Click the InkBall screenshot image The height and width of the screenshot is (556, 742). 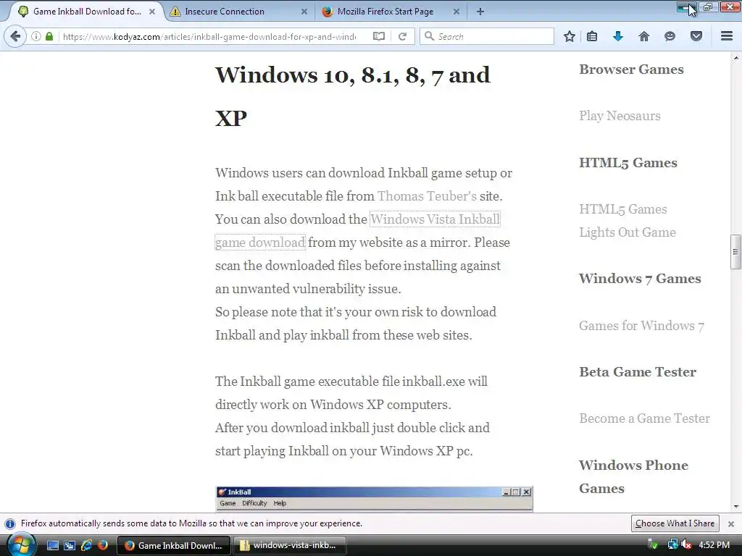coord(374,499)
